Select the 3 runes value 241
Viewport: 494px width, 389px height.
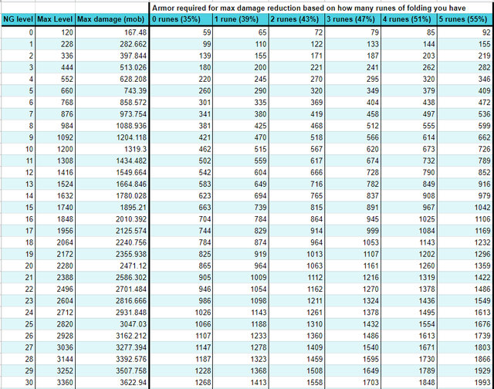click(353, 67)
